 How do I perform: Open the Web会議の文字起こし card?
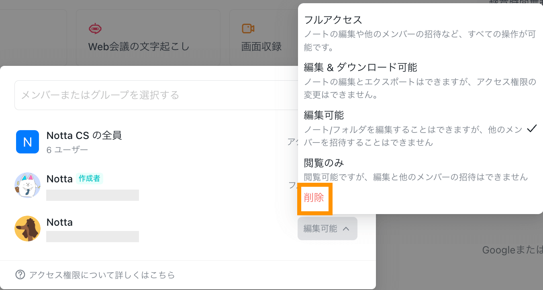148,37
